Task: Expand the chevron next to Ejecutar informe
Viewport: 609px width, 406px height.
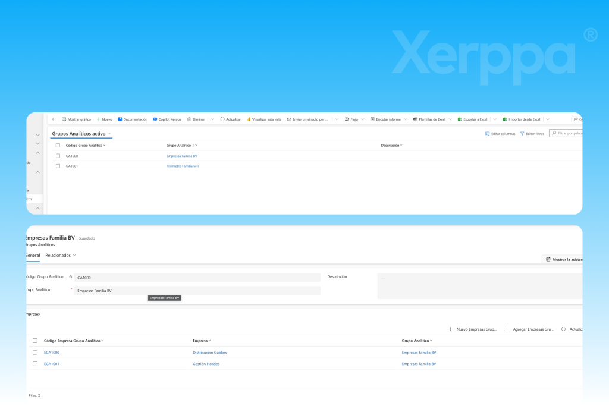Action: (406, 119)
